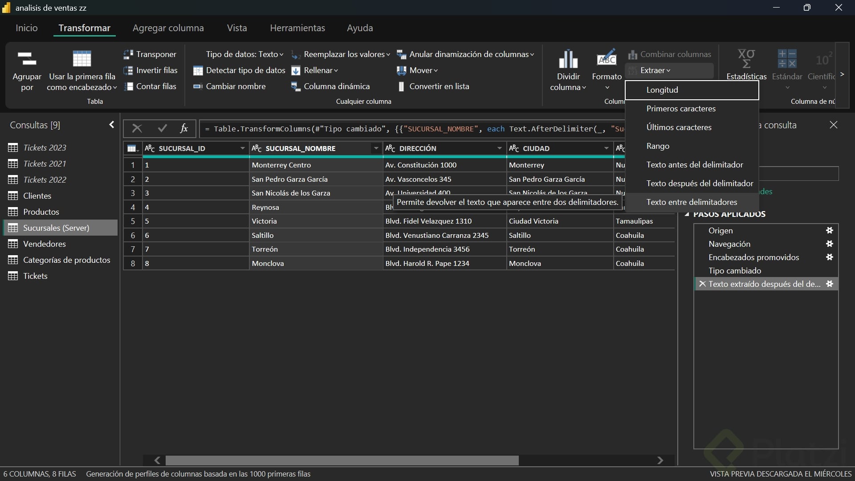Cancel the formula bar edit with X
855x481 pixels.
click(137, 129)
